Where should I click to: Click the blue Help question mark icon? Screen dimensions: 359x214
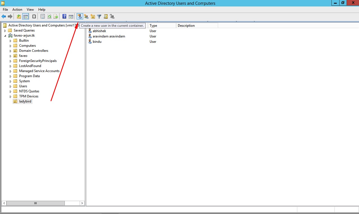64,17
